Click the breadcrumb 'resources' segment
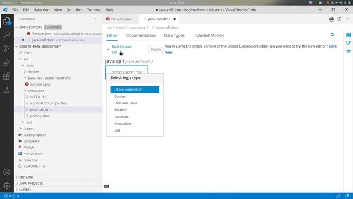Viewport: 353px width, 199px height. point(137,27)
